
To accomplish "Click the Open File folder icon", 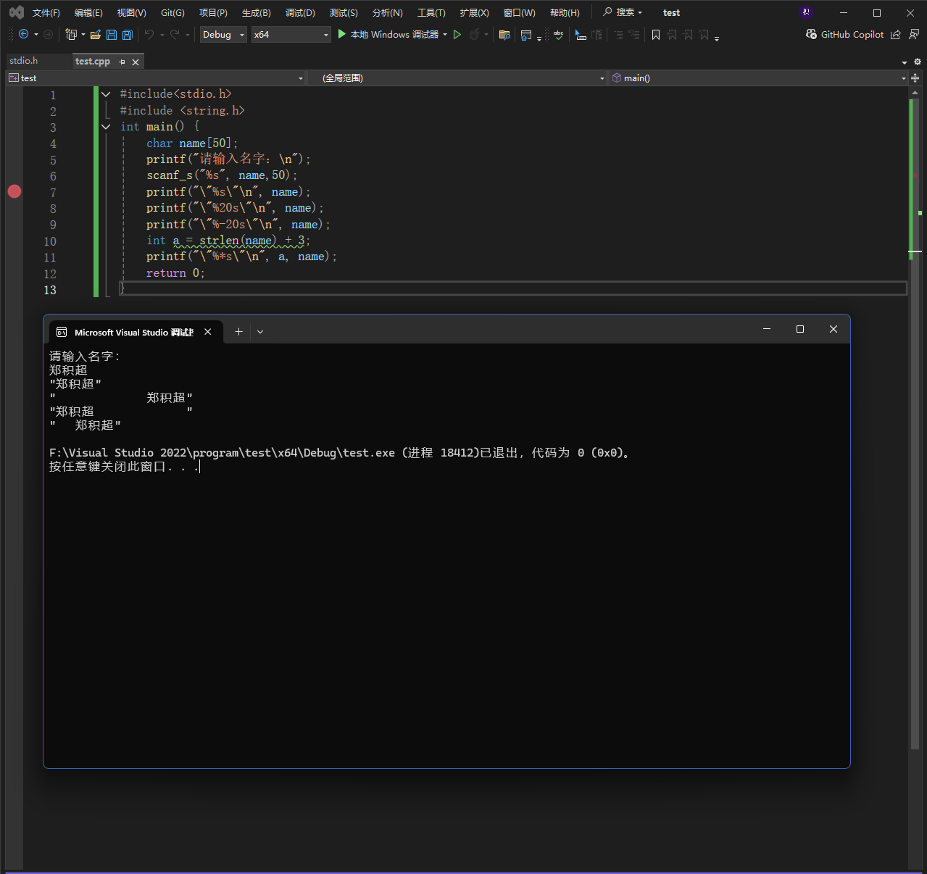I will [95, 34].
